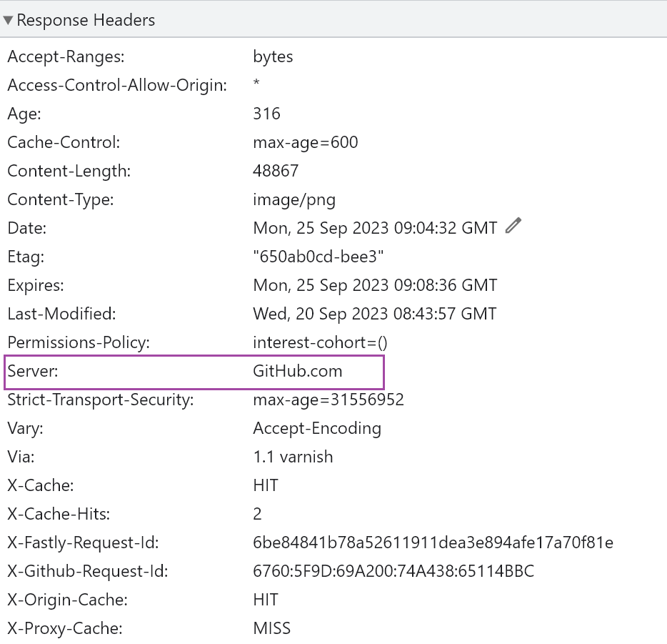Click the pencil edit icon beside Date
Image resolution: width=667 pixels, height=644 pixels.
(x=513, y=227)
